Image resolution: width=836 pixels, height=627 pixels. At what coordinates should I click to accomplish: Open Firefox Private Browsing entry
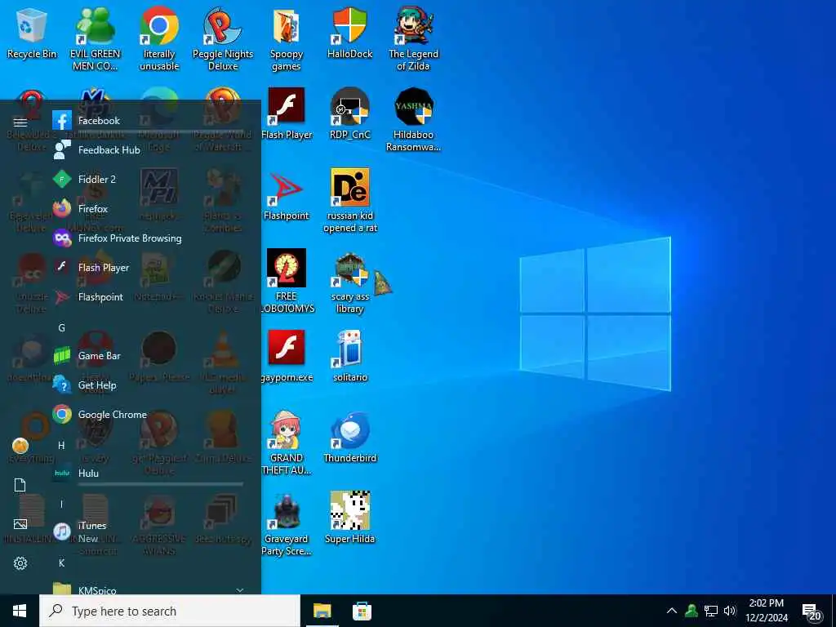[147, 238]
